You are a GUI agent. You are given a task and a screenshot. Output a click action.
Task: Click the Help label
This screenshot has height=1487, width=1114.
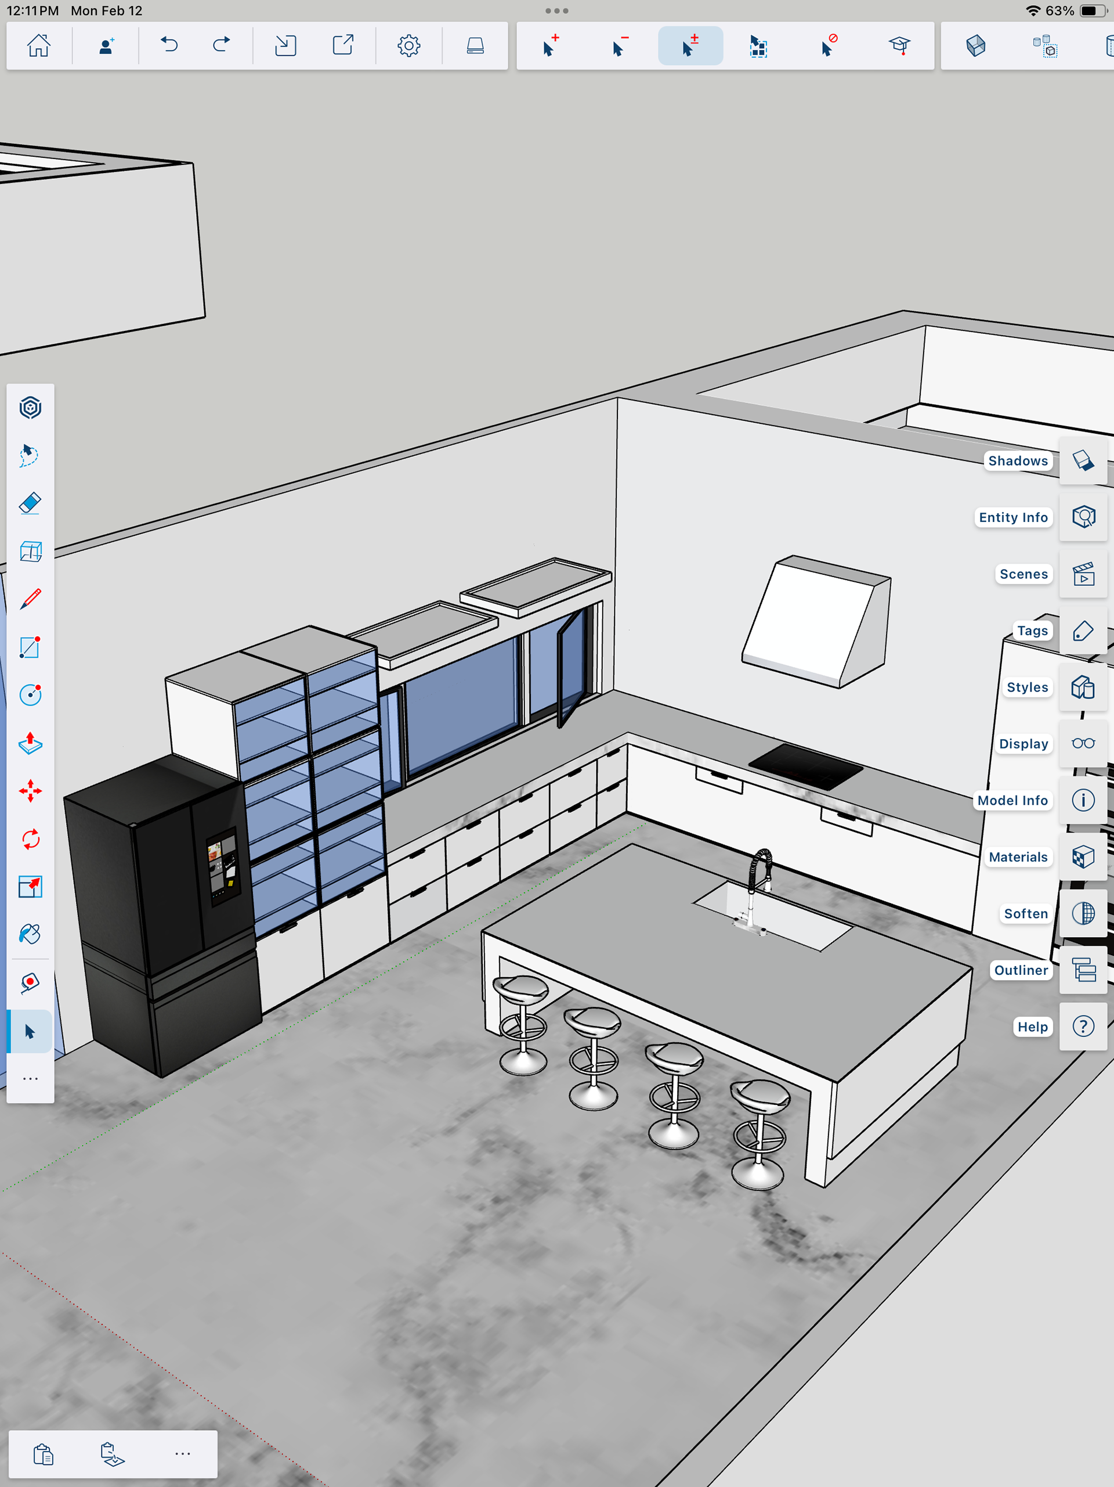tap(1032, 1027)
